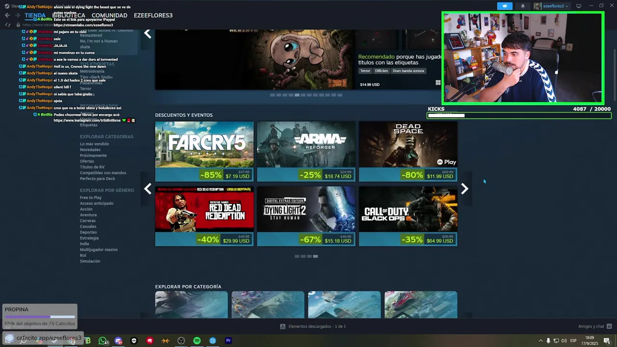Viewport: 617px width, 347px height.
Task: Click the featured Binding of Isaac artwork
Action: pyautogui.click(x=255, y=59)
